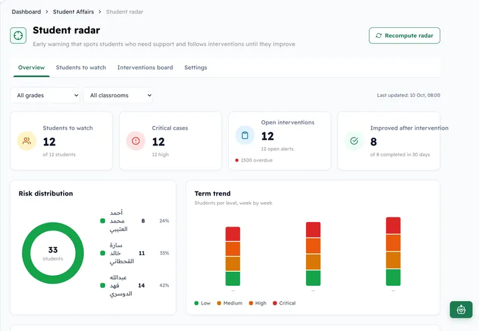
Task: Open Student Affairs breadcrumb link
Action: [x=73, y=12]
